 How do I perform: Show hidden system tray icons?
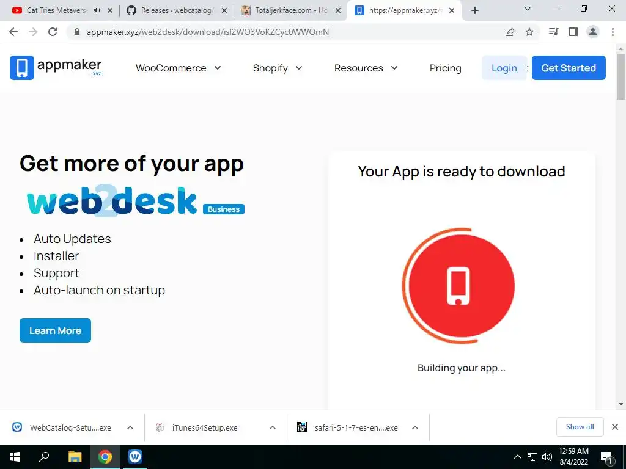(517, 457)
